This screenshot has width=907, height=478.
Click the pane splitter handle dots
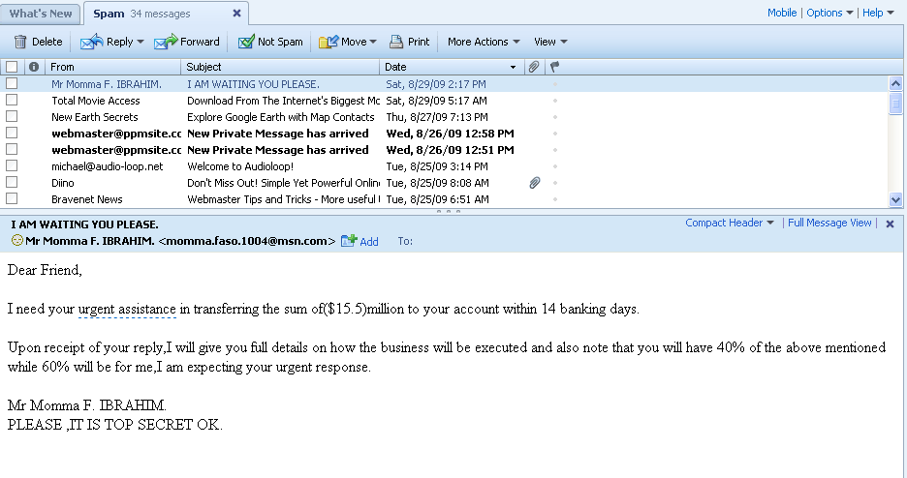(x=449, y=211)
